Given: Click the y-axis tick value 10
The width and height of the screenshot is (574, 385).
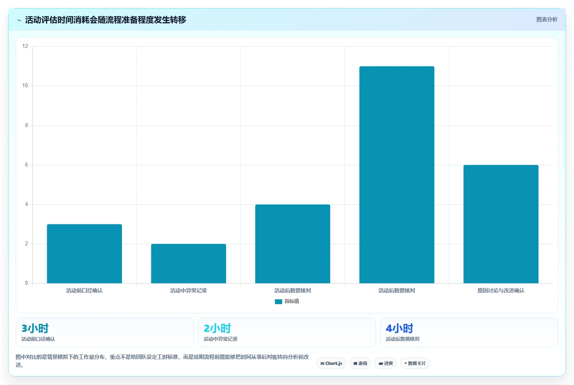Looking at the screenshot, I should [x=25, y=86].
